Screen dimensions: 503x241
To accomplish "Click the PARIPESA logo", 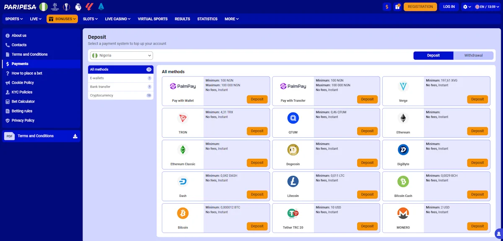I will tap(20, 7).
